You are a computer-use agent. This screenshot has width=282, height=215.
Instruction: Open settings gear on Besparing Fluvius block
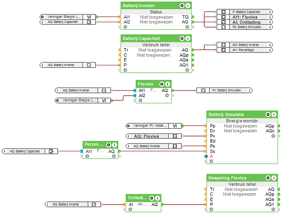click(268, 178)
